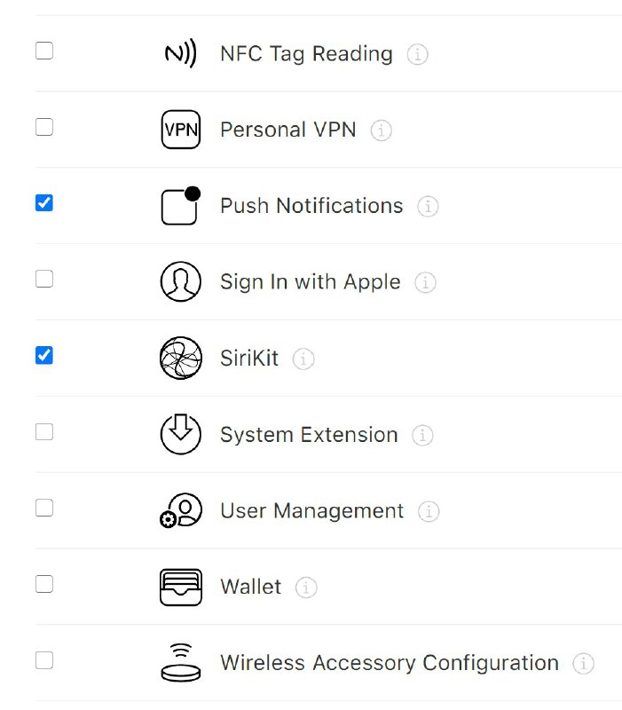The width and height of the screenshot is (622, 710).
Task: Click the Sign In with Apple person icon
Action: pyautogui.click(x=181, y=281)
